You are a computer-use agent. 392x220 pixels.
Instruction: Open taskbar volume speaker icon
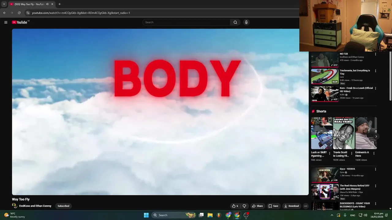coord(366,215)
